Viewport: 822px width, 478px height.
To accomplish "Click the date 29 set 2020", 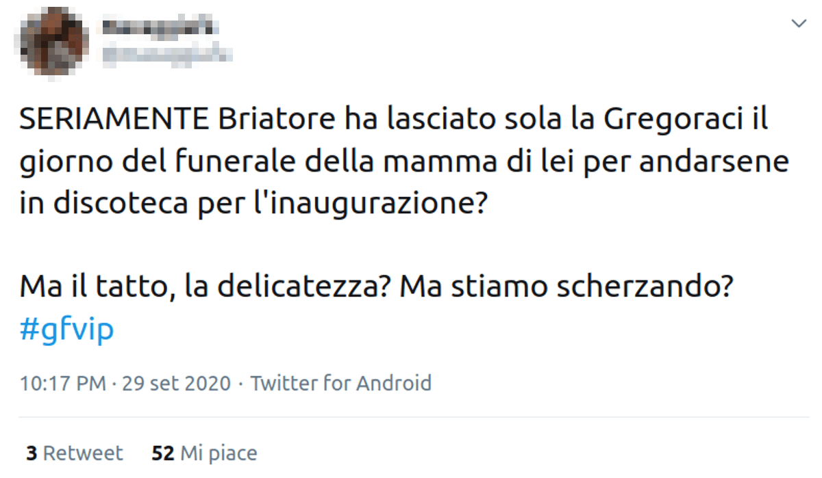I will (x=176, y=383).
